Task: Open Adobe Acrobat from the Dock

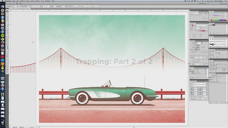Action: (x=3, y=57)
